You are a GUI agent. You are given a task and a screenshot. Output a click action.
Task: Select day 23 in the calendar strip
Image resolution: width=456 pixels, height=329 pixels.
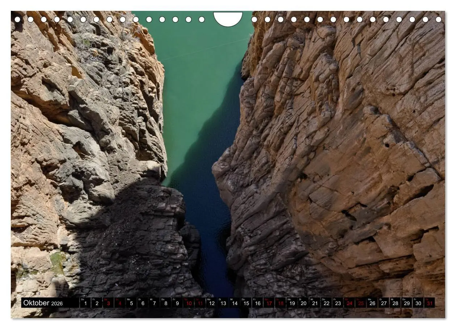point(338,303)
